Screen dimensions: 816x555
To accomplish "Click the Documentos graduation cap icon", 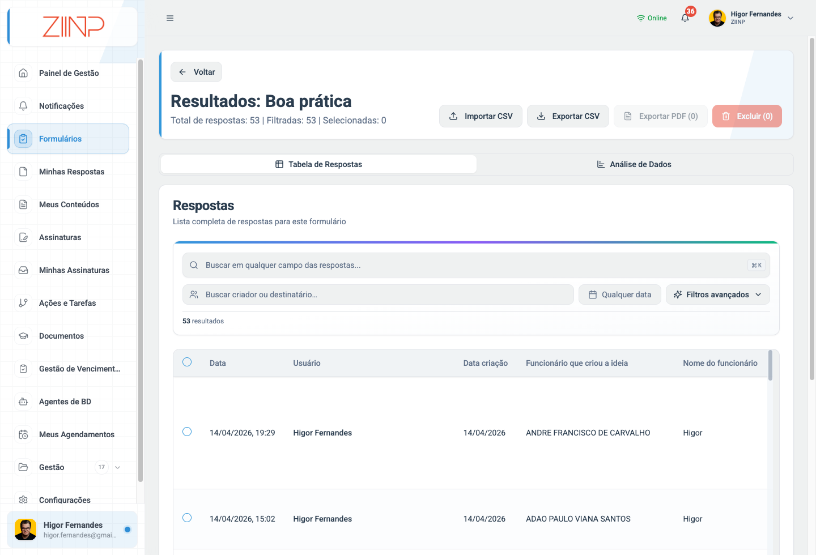I will pos(23,336).
